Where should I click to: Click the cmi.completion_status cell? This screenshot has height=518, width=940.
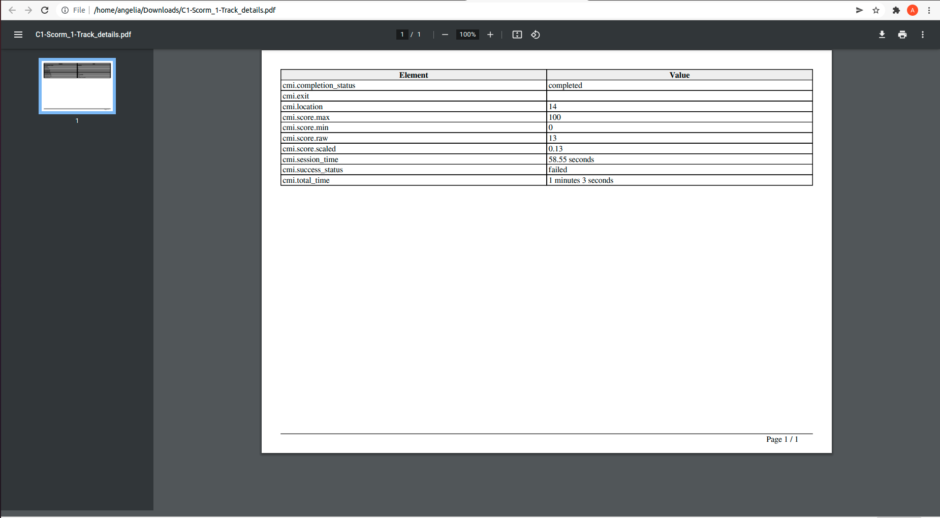click(x=414, y=85)
